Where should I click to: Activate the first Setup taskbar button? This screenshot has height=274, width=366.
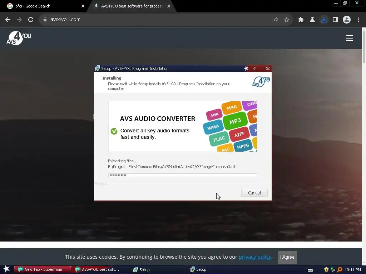click(157, 270)
